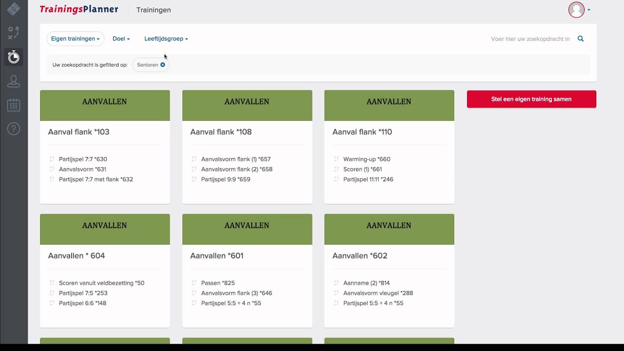624x351 pixels.
Task: Click exercise Partijspel 9:9 *659
Action: coord(226,179)
